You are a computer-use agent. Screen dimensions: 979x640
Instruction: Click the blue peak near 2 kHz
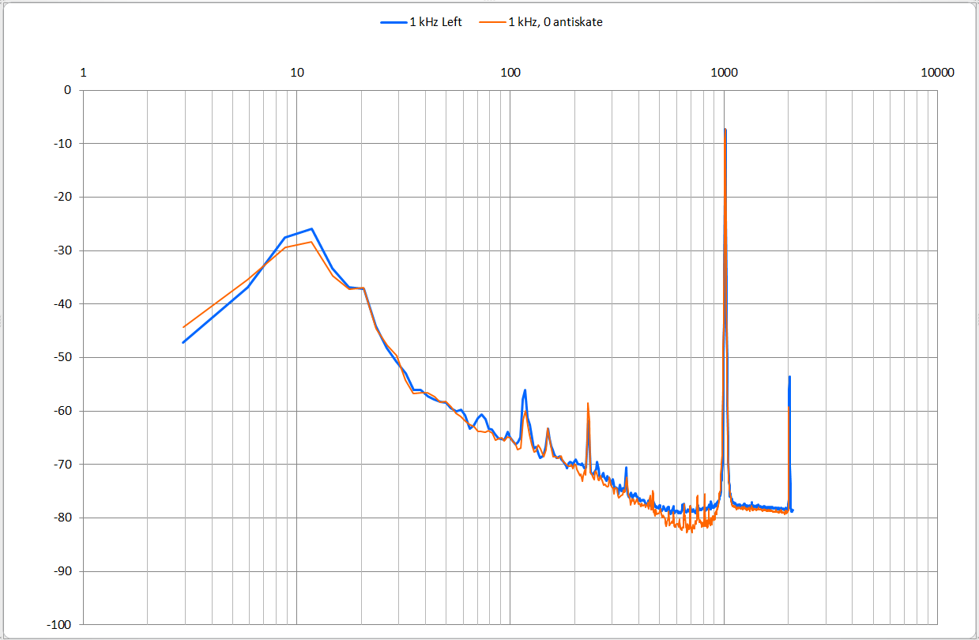click(x=789, y=378)
